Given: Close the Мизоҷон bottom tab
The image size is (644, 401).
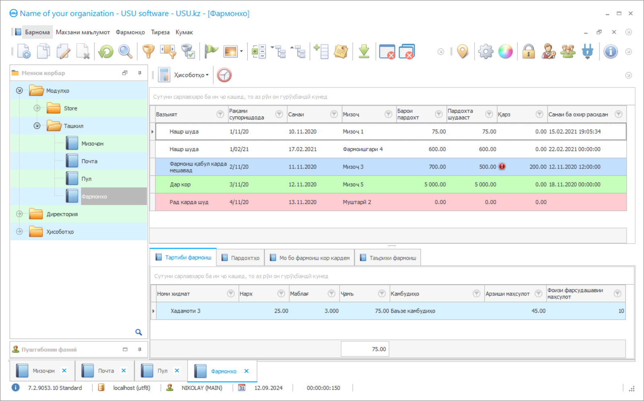Looking at the screenshot, I should point(64,371).
